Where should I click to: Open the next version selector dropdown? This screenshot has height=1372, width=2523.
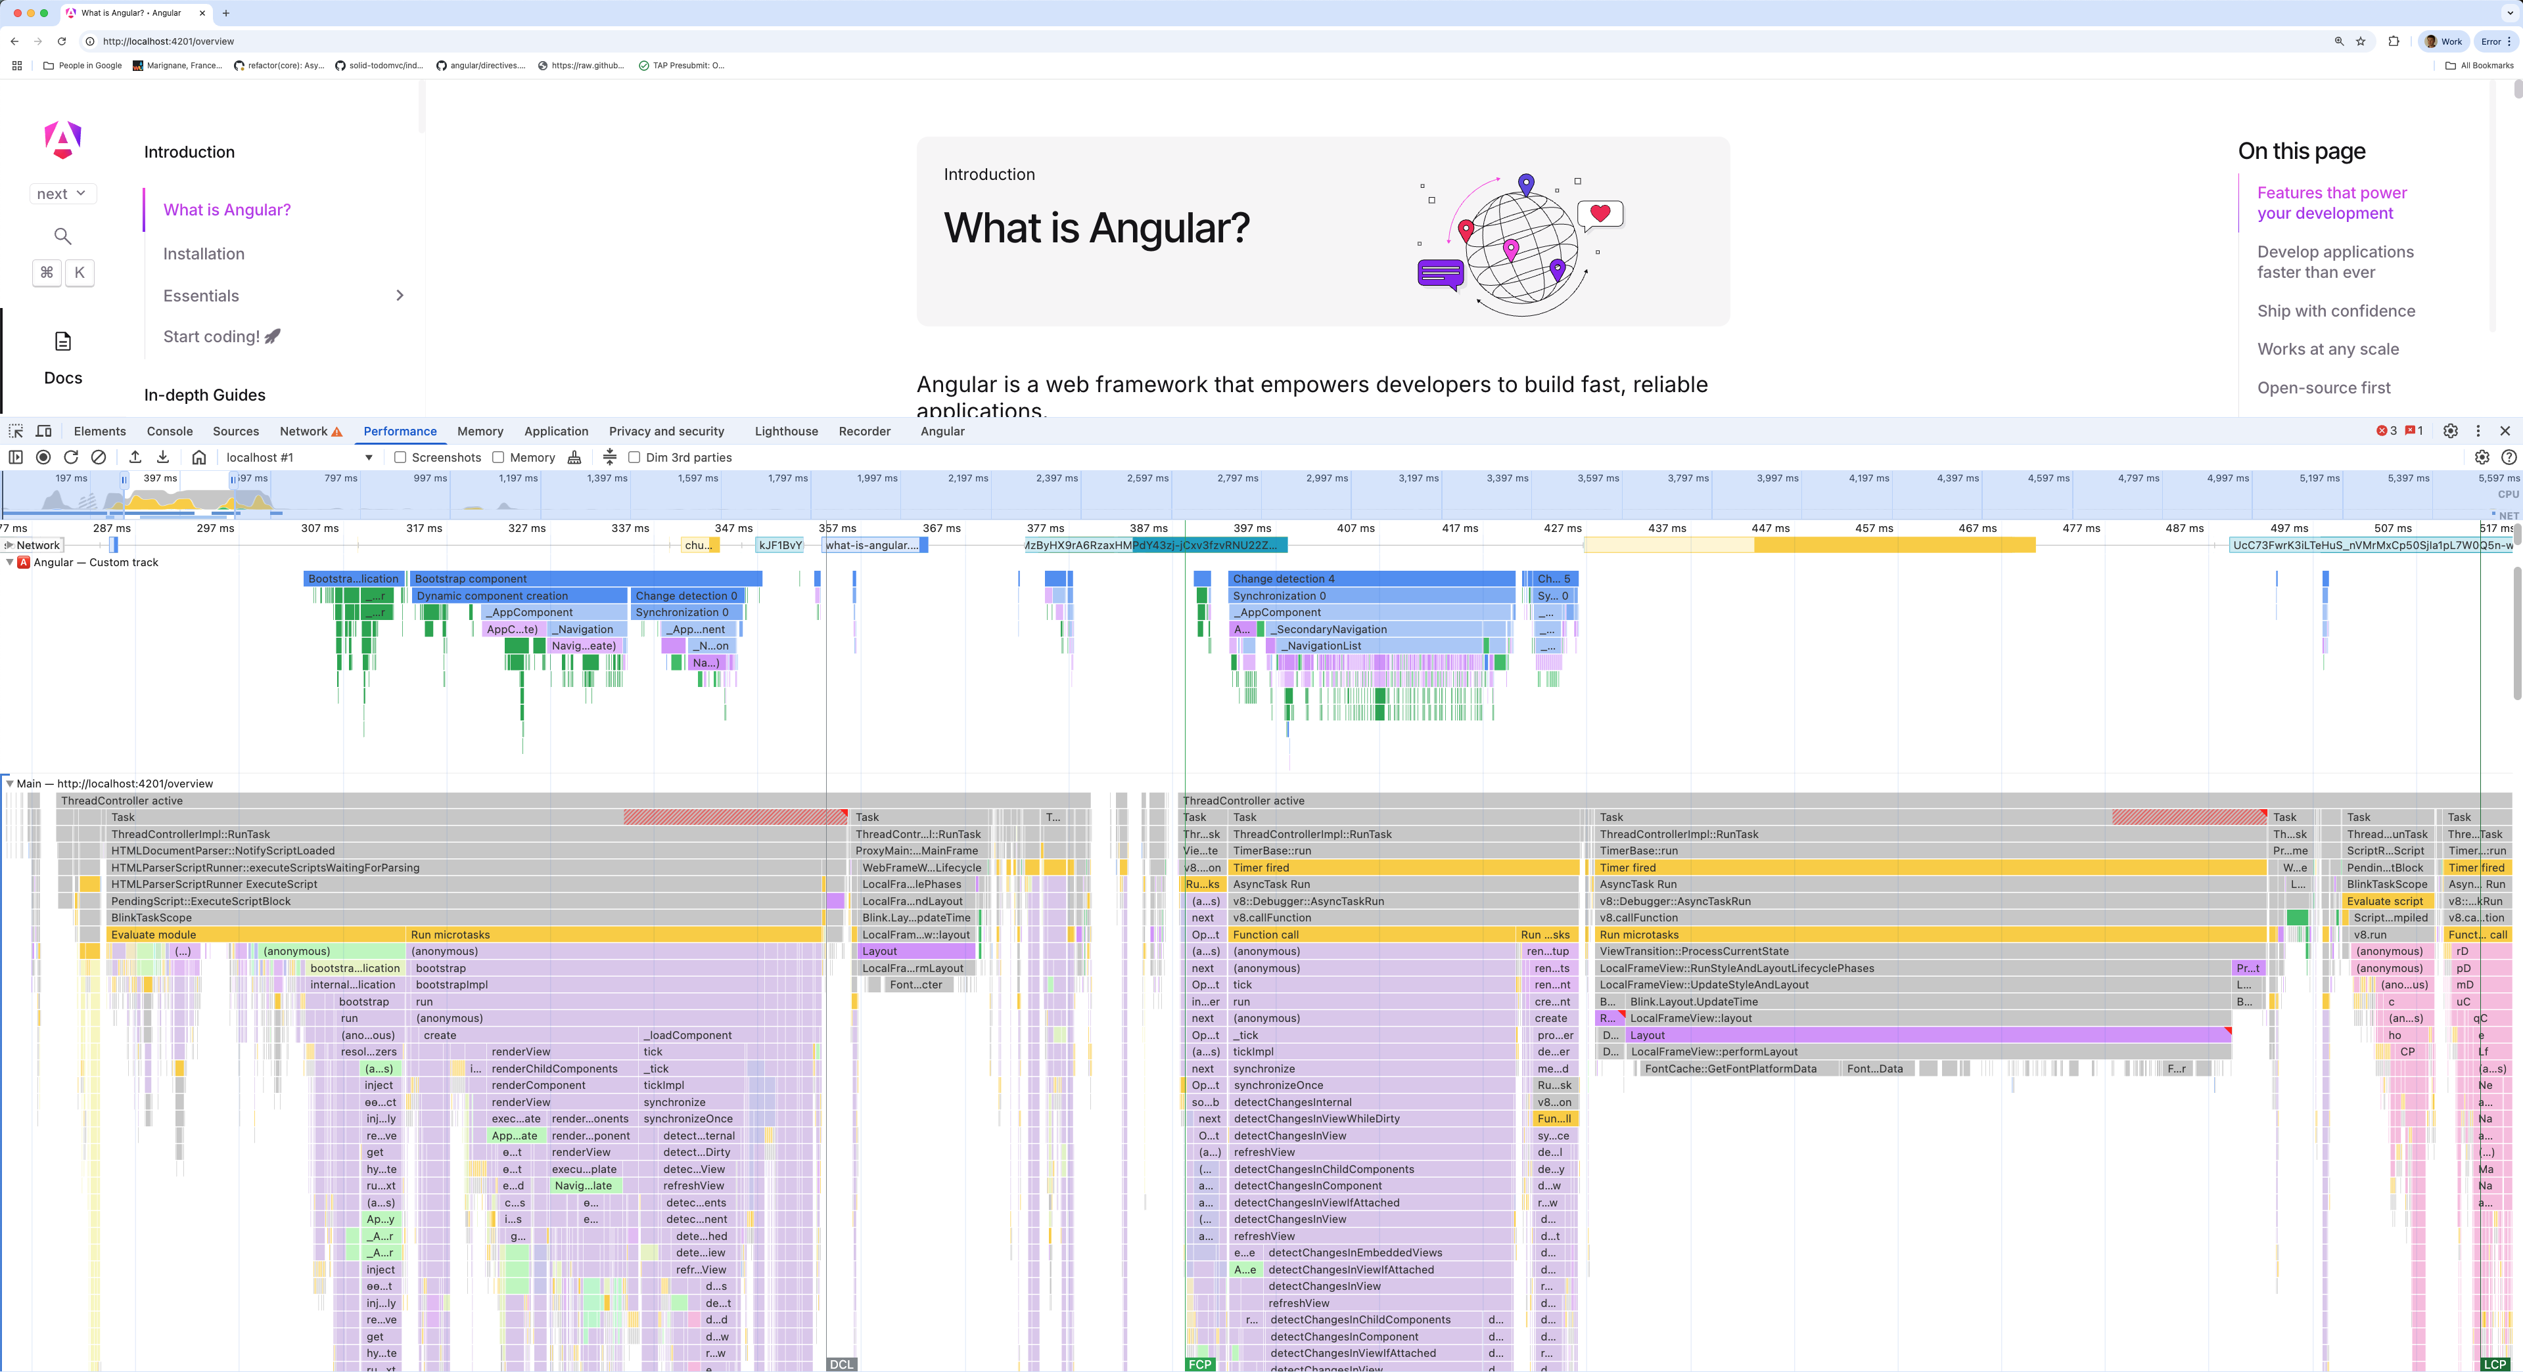[x=62, y=193]
